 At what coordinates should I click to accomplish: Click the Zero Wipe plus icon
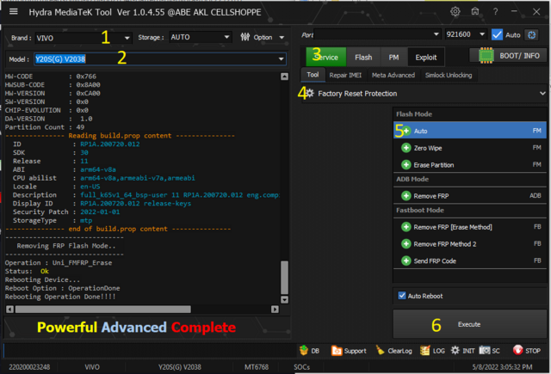click(406, 148)
